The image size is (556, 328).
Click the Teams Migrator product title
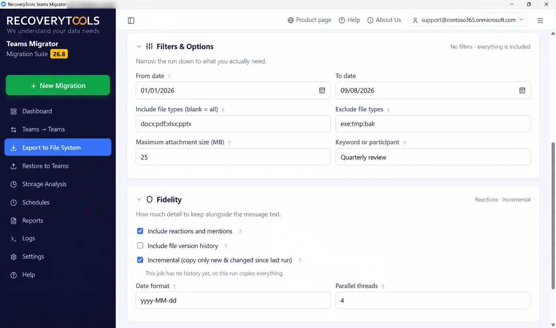[33, 44]
